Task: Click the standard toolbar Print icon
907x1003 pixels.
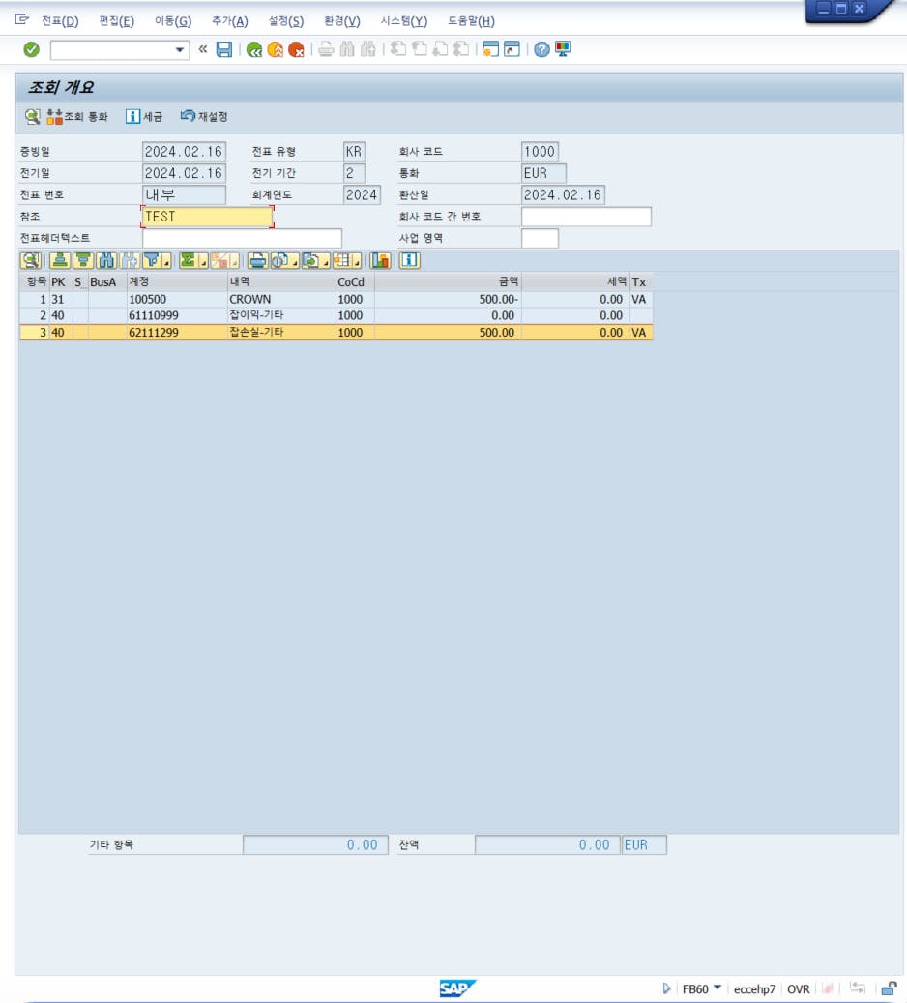Action: 326,49
